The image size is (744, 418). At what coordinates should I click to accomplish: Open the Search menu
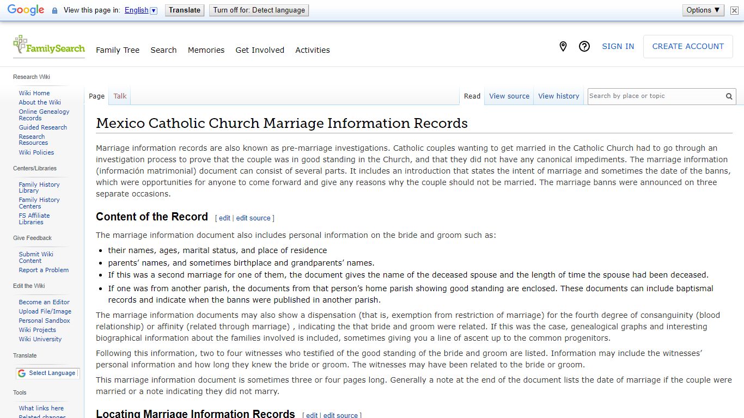click(163, 50)
